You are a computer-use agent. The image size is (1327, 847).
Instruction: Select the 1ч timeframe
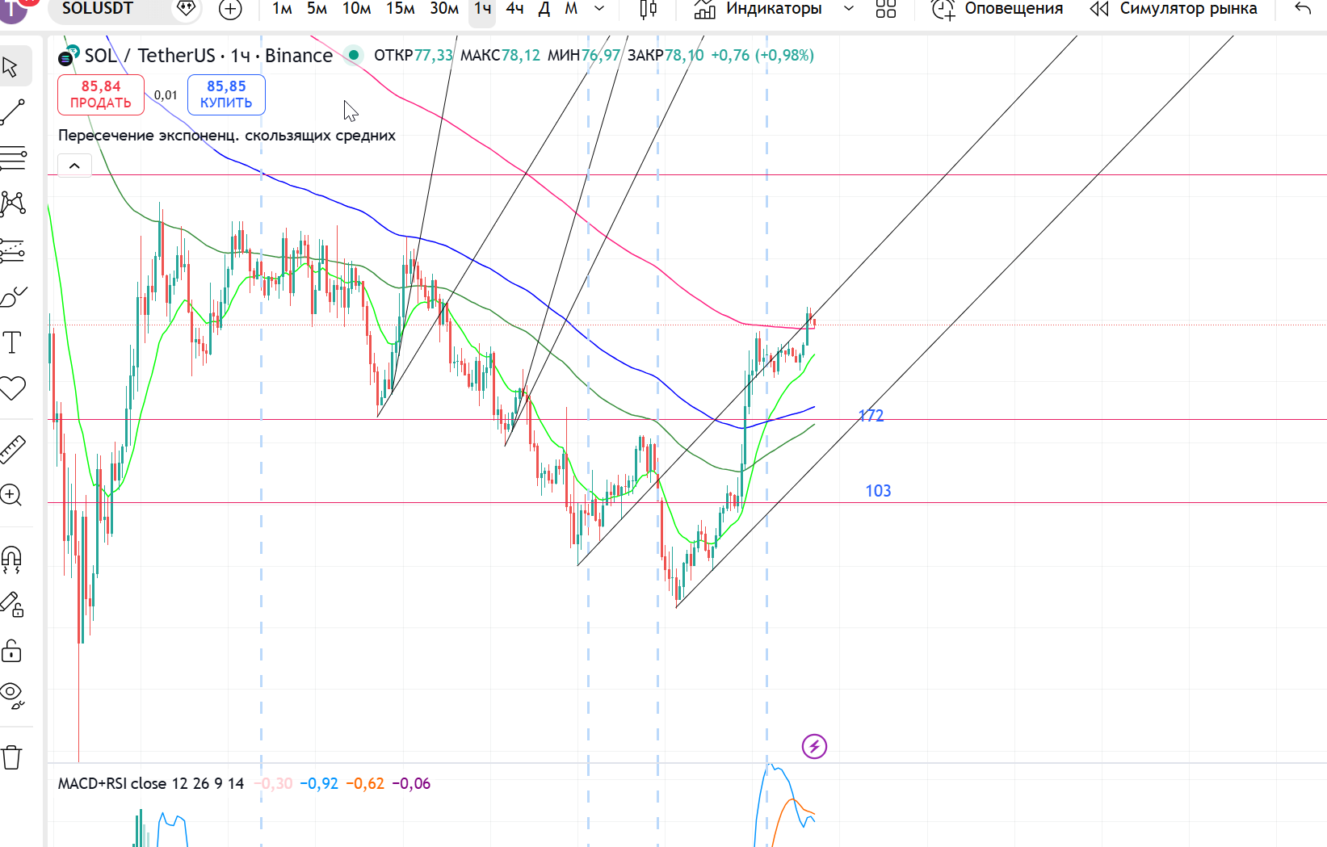(482, 9)
